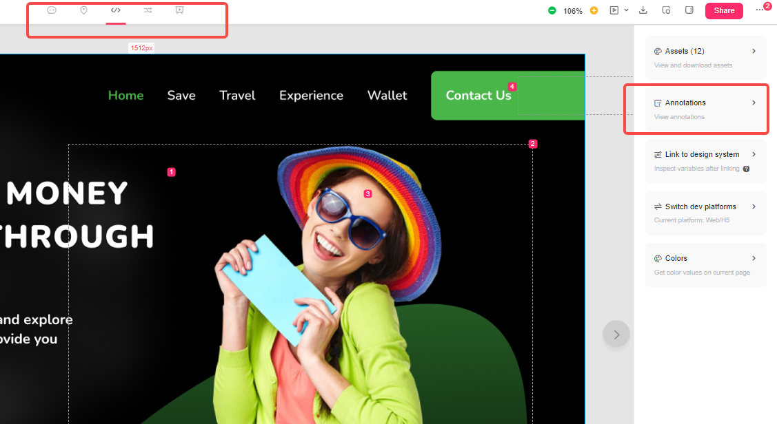Select the location pin mode icon
The image size is (777, 424).
point(83,10)
